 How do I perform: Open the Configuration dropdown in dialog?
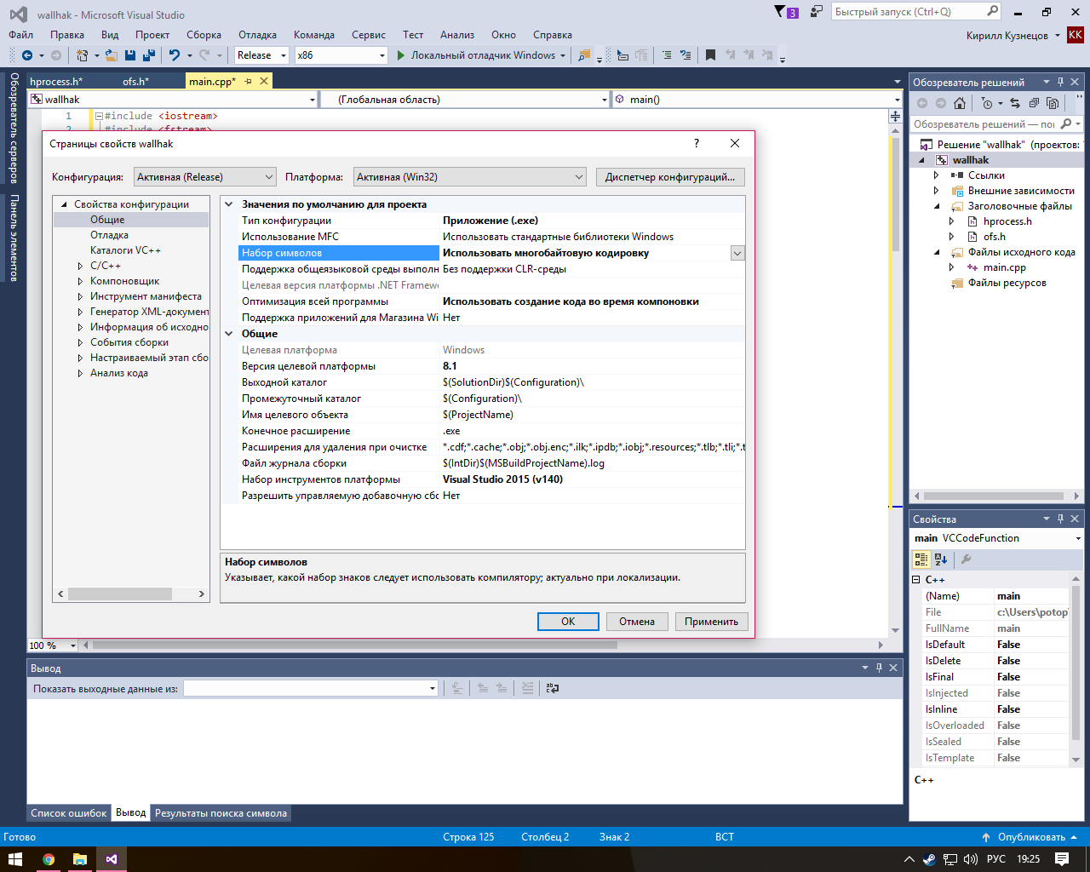coord(205,177)
